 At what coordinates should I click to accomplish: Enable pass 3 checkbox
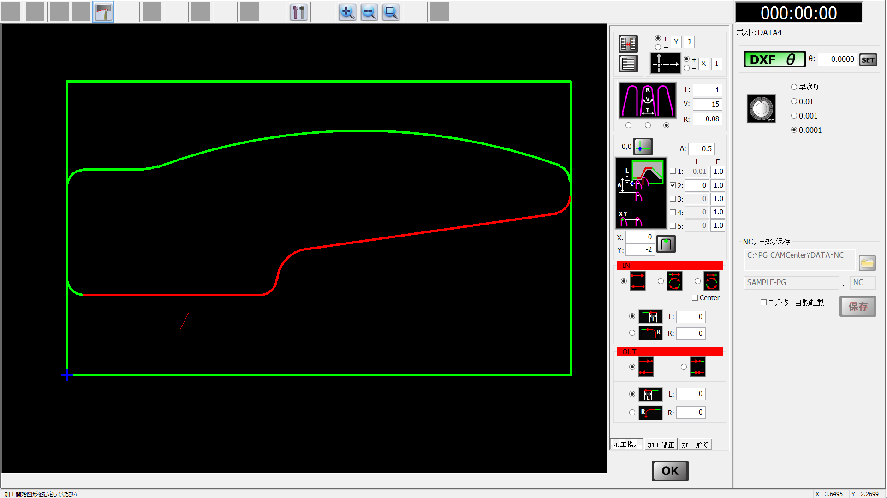tap(673, 199)
